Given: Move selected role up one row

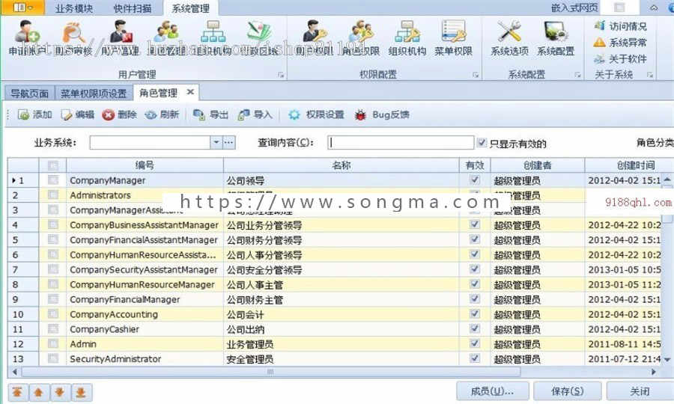Looking at the screenshot, I should coord(39,393).
